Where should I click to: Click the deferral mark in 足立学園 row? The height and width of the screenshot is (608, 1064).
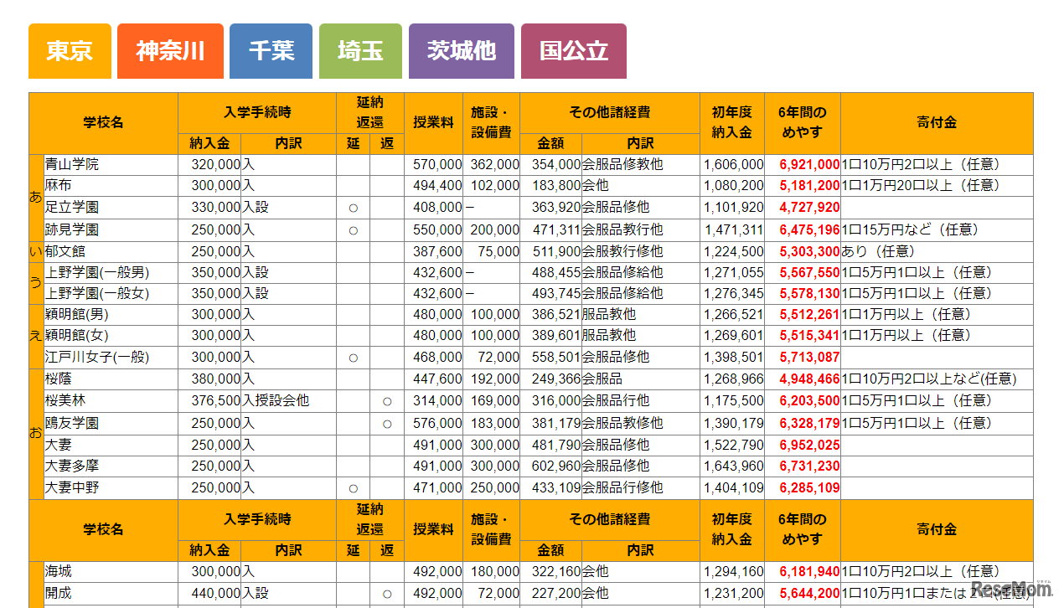(x=353, y=208)
